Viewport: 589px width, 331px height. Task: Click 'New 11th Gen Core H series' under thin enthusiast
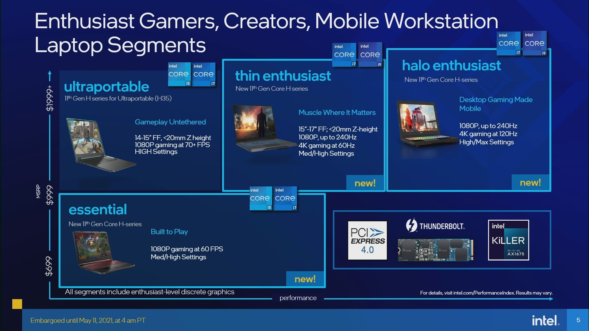pos(271,89)
